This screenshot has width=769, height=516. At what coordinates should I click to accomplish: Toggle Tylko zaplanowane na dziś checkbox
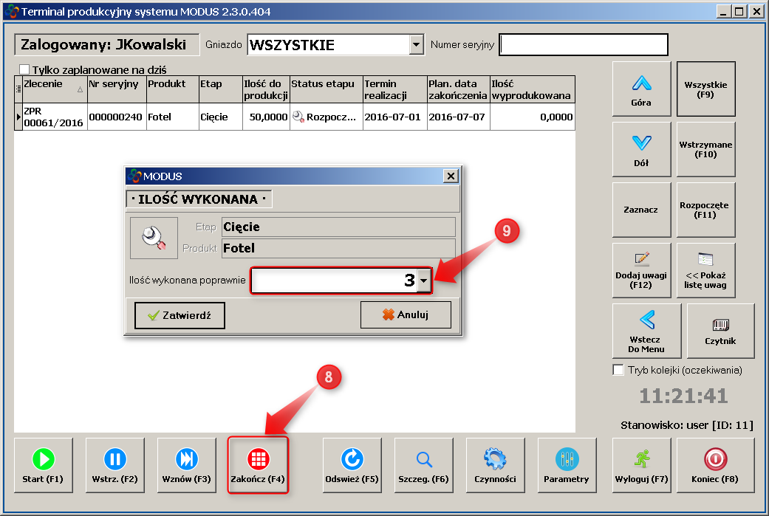tap(24, 69)
